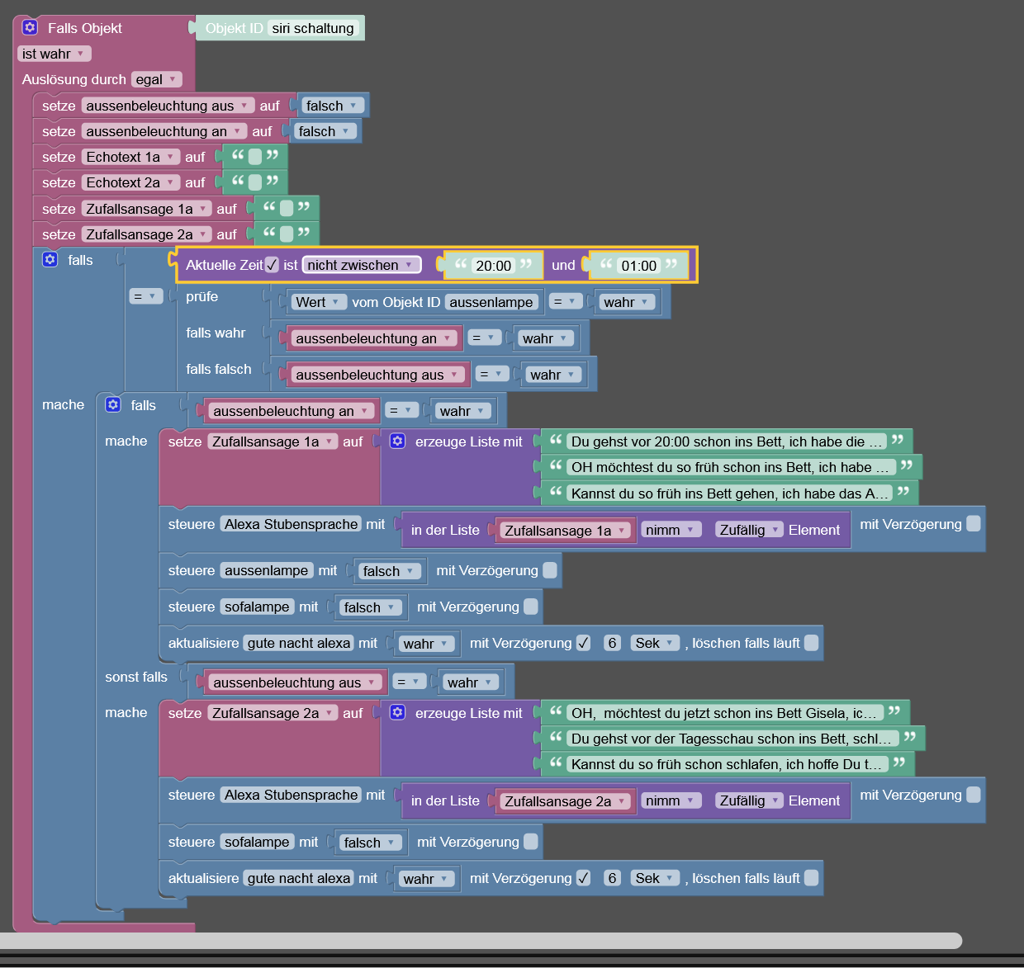Screen dimensions: 1024x968
Task: Open Zufallsansage 1a dropdown in top setze
Action: (146, 209)
